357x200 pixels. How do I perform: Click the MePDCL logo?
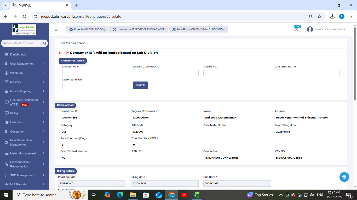(x=24, y=29)
